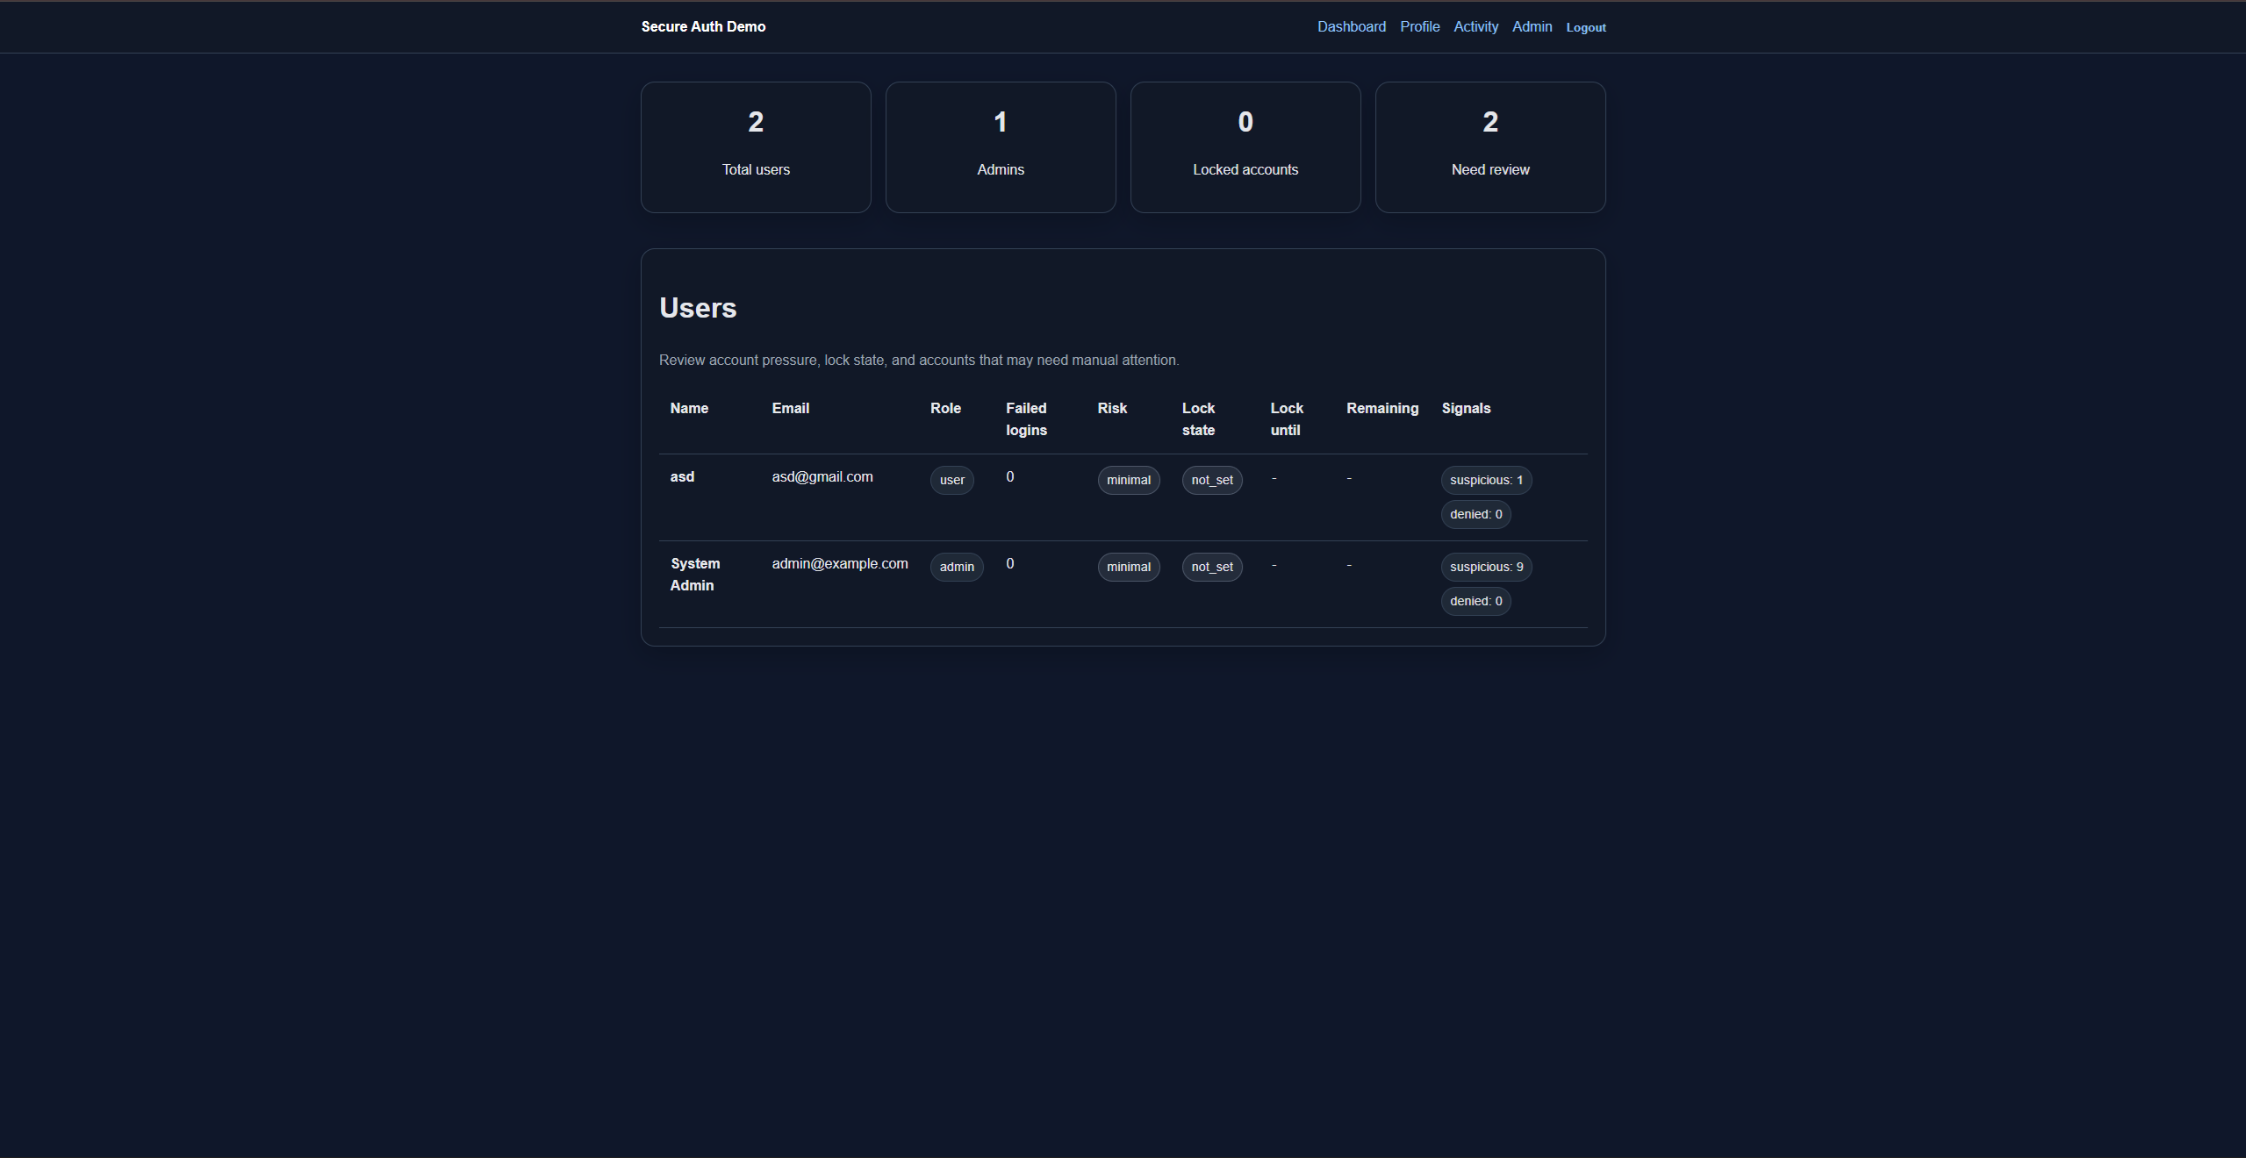Click not_set lock state for System Admin

pyautogui.click(x=1211, y=567)
